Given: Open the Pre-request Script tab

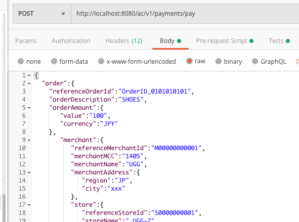Looking at the screenshot, I should [225, 41].
